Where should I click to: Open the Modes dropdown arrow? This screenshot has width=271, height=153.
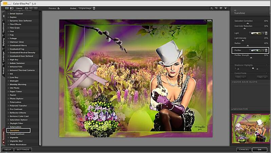(x=94, y=8)
